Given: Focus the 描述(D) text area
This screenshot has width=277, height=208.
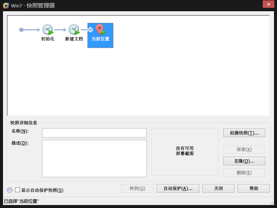Looking at the screenshot, I should (94, 159).
